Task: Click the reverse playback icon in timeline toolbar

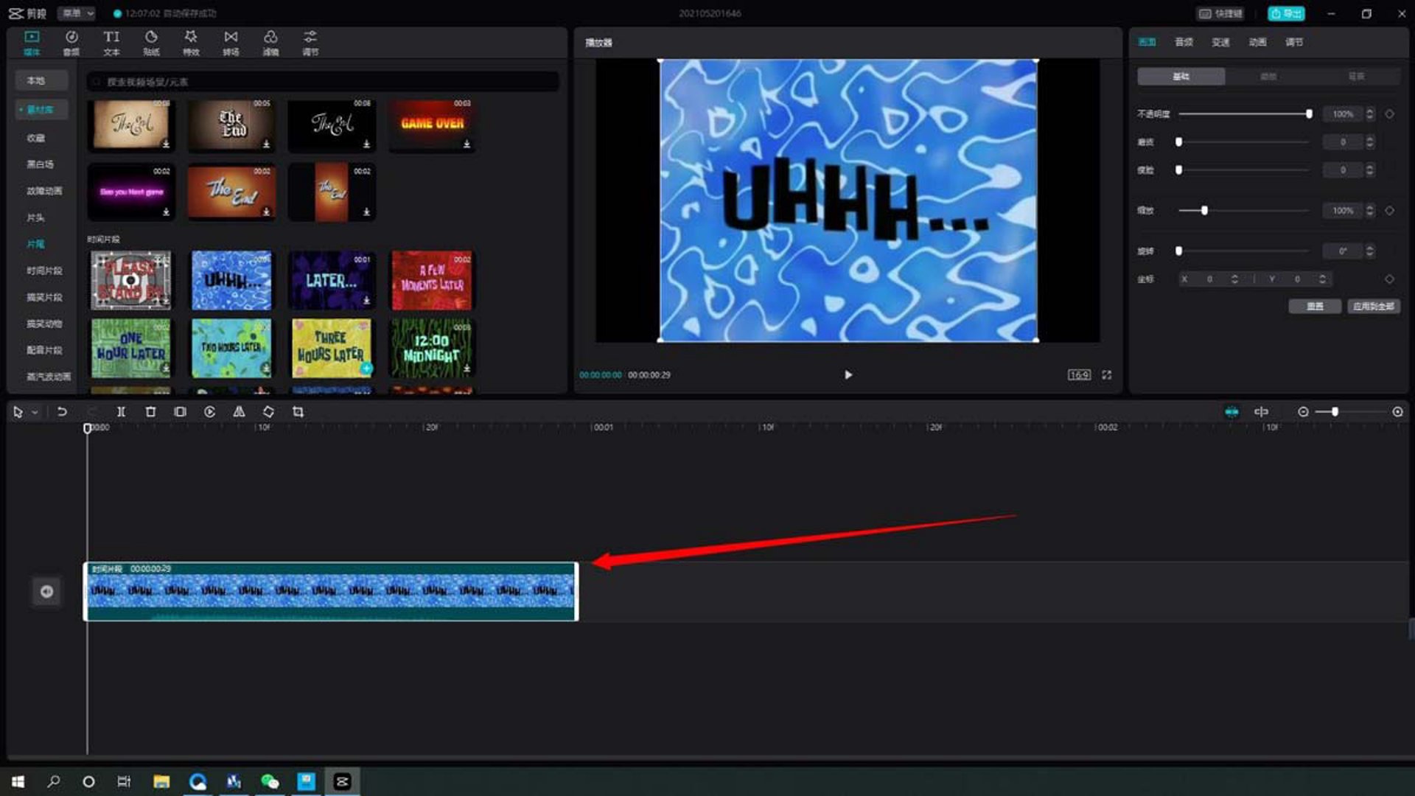Action: [209, 412]
